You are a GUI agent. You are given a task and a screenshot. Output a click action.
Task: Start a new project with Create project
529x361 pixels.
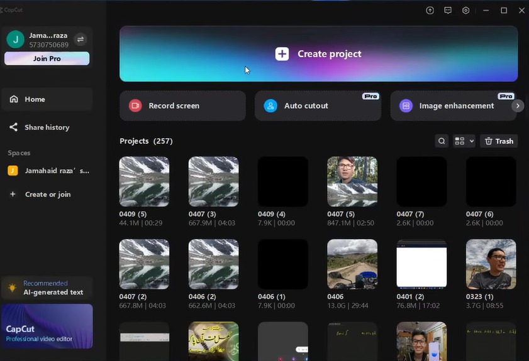click(318, 54)
